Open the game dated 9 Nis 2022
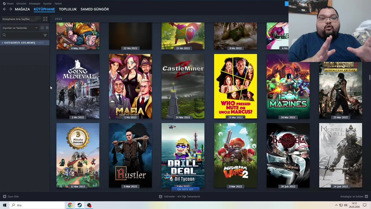This screenshot has height=209, width=371. [x=235, y=36]
